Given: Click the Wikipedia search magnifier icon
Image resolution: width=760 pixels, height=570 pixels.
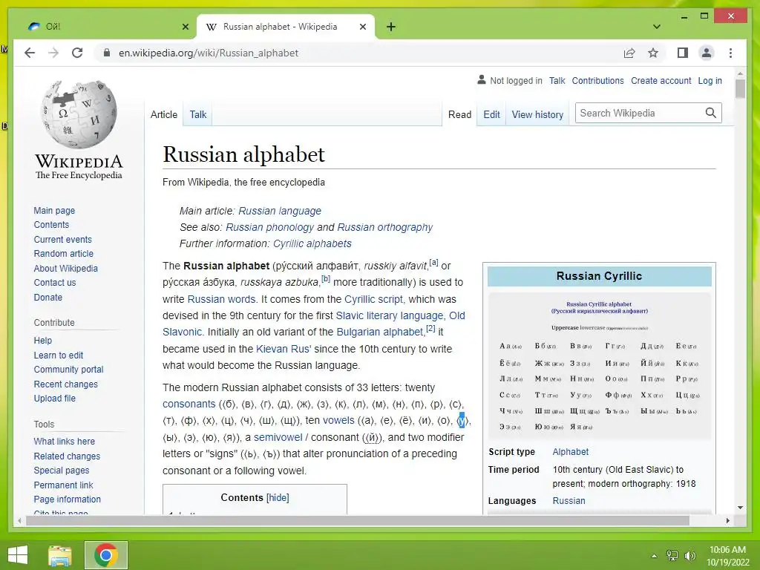Looking at the screenshot, I should [710, 113].
